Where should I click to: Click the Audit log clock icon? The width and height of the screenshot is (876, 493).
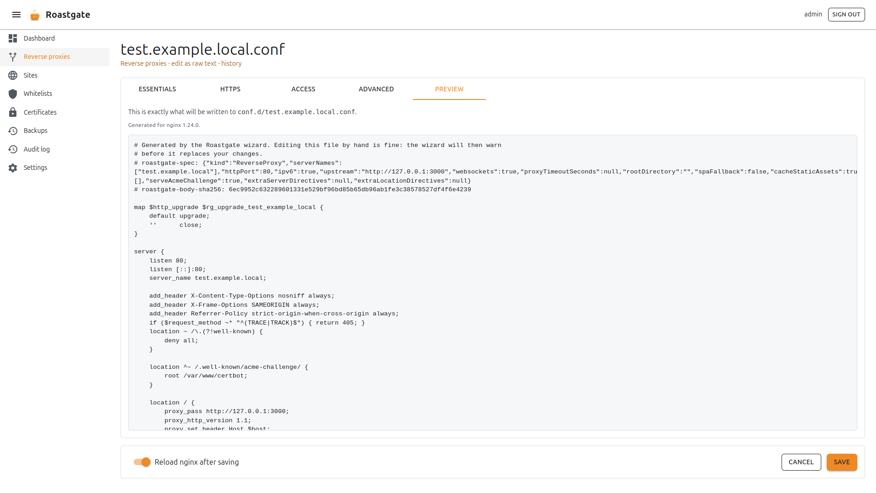click(x=13, y=149)
